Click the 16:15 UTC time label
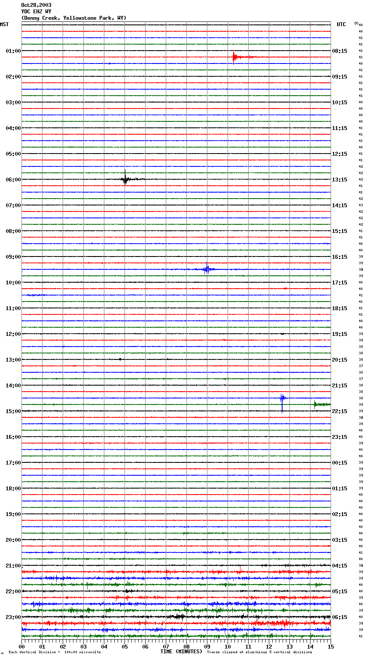The height and width of the screenshot is (658, 365). click(x=340, y=257)
